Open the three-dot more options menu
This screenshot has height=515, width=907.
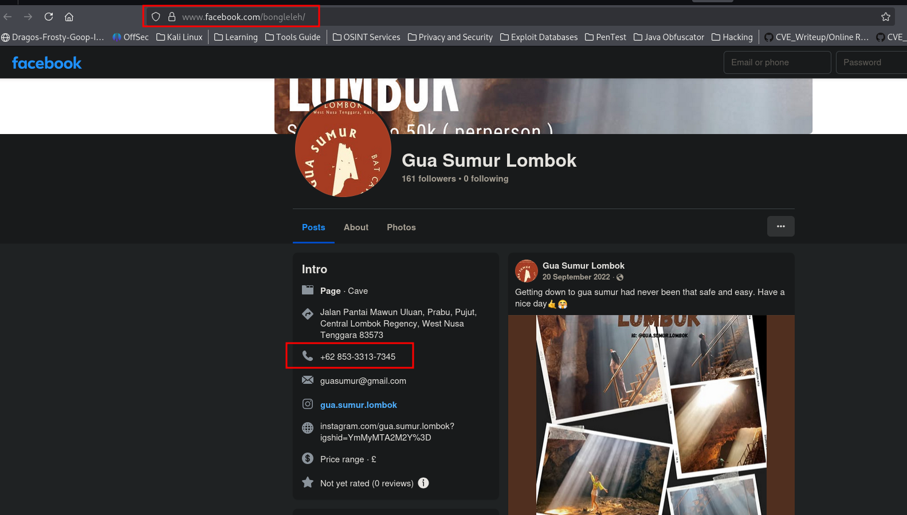tap(780, 226)
